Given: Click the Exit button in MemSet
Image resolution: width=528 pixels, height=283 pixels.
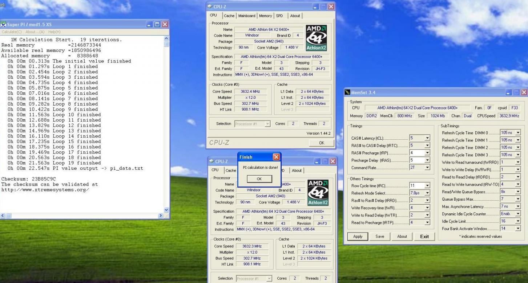Looking at the screenshot, I should 424,237.
